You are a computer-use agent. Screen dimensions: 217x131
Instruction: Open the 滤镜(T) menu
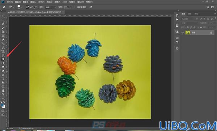click(x=57, y=2)
